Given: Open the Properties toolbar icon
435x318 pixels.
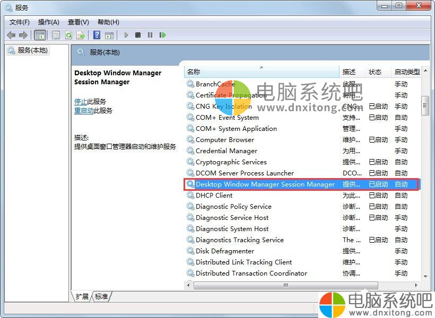Looking at the screenshot, I should (x=56, y=35).
